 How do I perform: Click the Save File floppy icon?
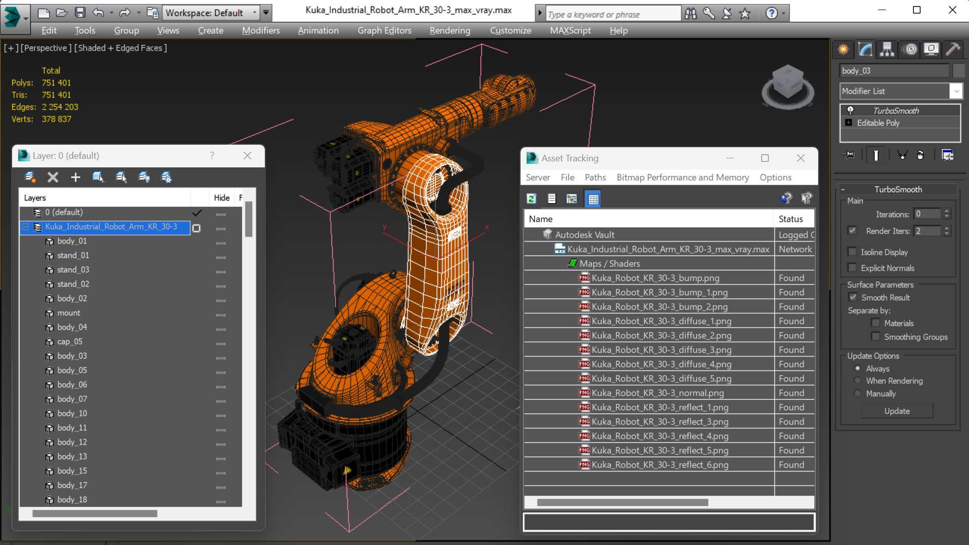click(x=80, y=13)
